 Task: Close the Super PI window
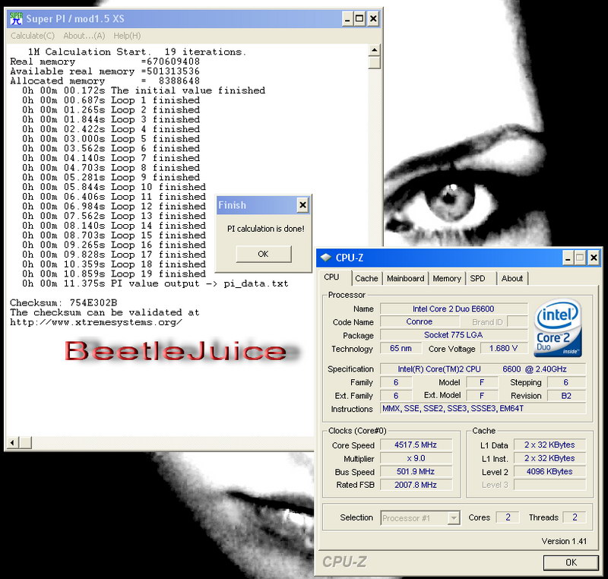click(x=373, y=18)
